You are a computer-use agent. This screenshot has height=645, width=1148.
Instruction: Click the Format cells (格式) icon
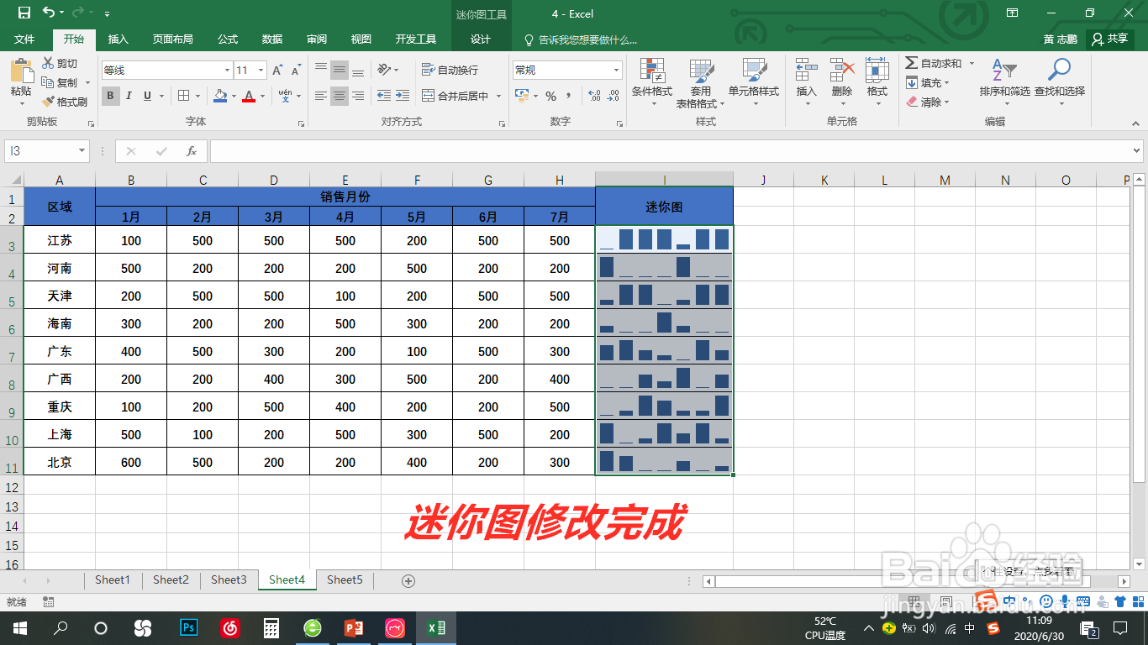[x=877, y=70]
